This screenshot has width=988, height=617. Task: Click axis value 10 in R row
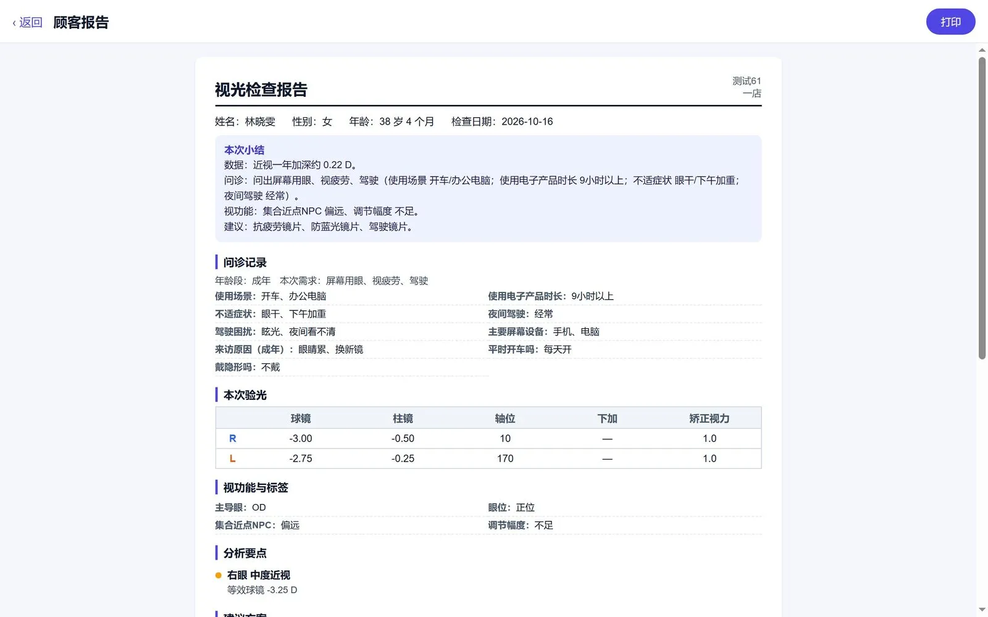tap(505, 439)
